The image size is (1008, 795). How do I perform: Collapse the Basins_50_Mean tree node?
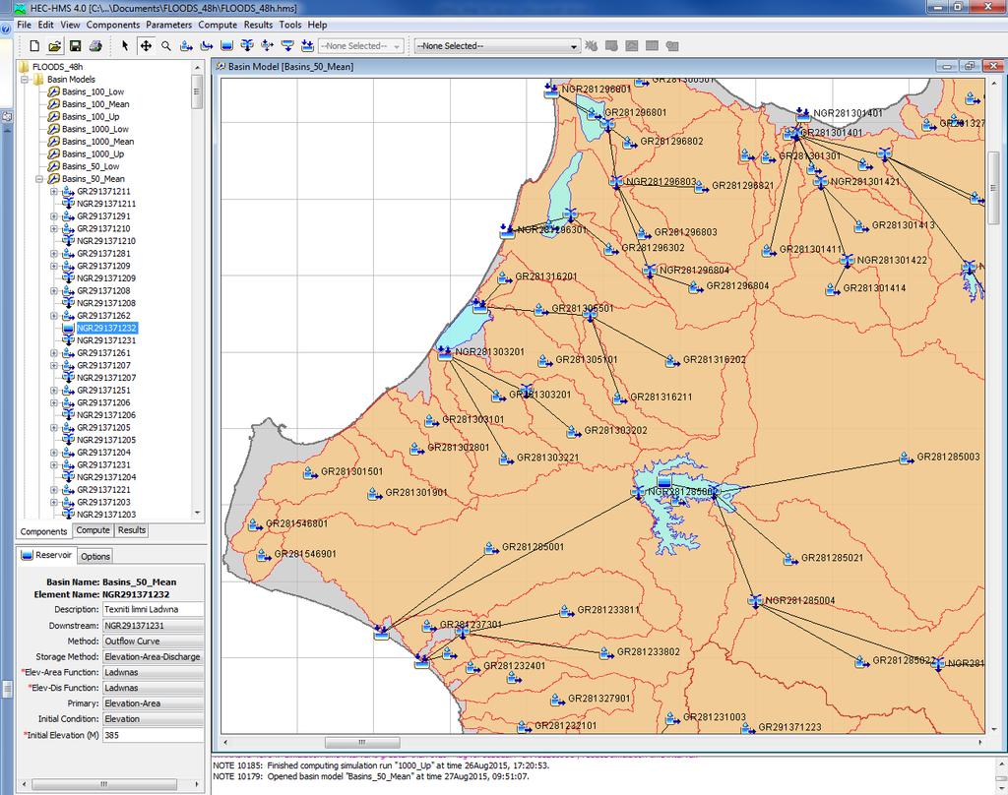point(39,179)
